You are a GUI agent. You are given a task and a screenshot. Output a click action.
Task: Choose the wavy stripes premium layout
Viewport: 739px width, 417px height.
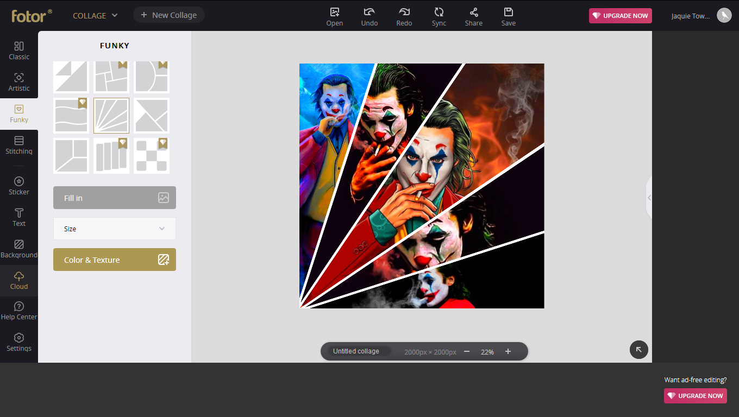[71, 116]
